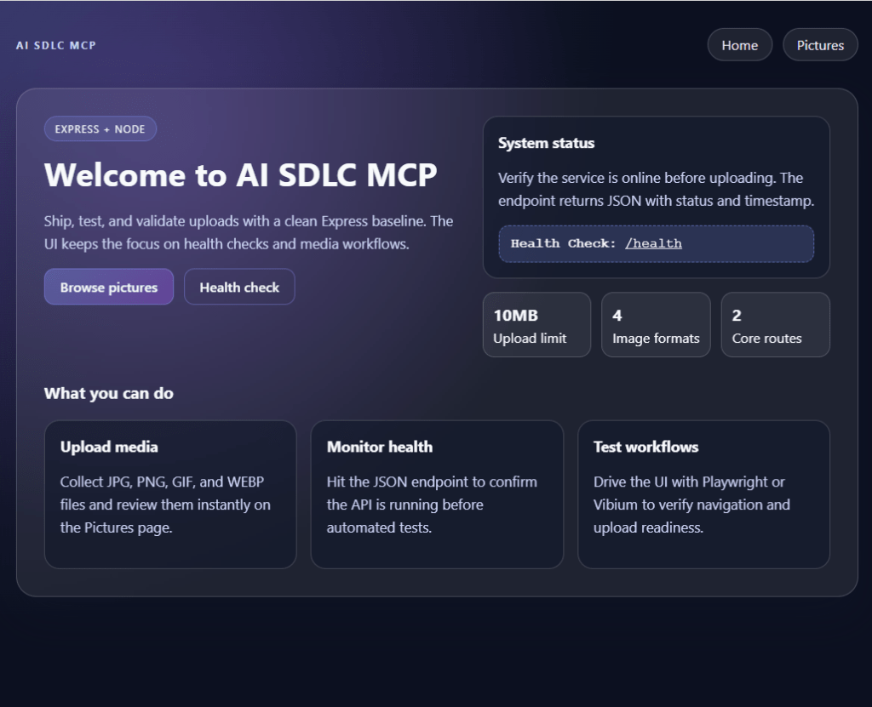Screen dimensions: 872x707
Task: Click the EXPRESS + NODE badge
Action: pos(100,129)
